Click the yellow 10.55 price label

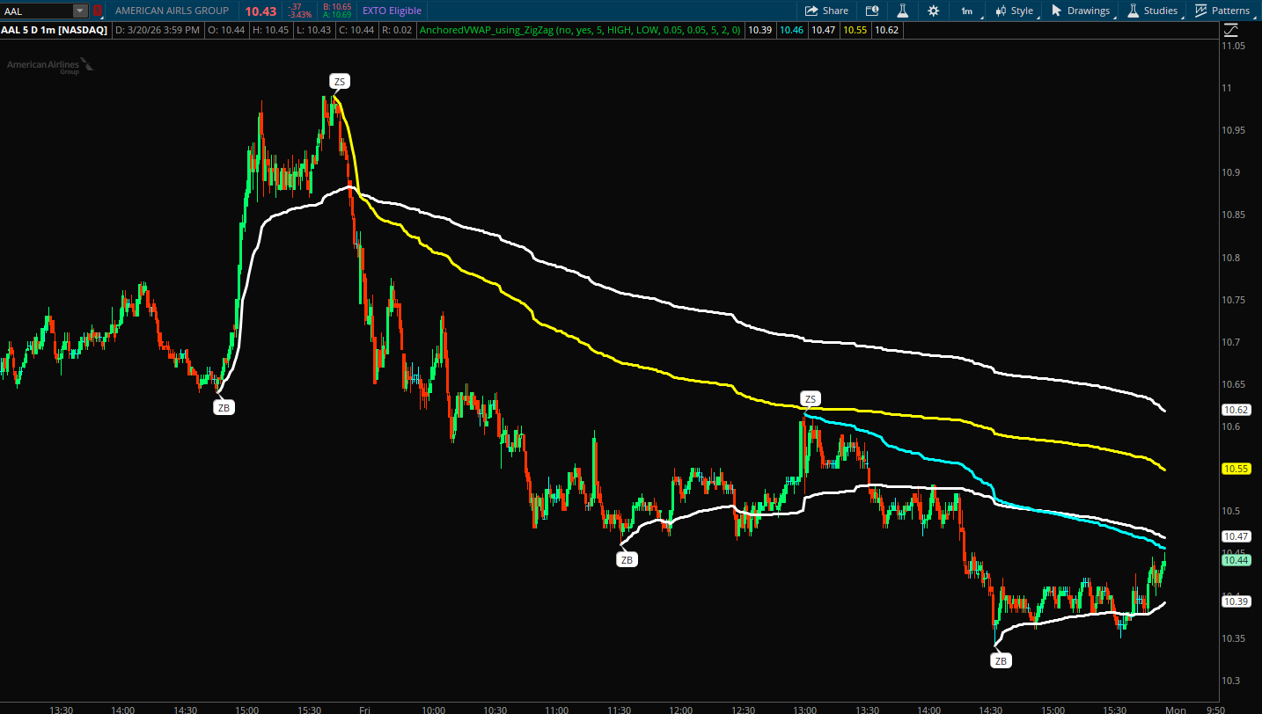click(1236, 469)
